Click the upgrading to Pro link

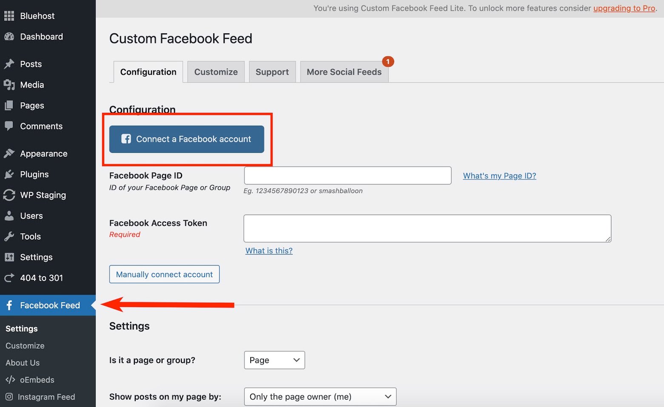624,8
